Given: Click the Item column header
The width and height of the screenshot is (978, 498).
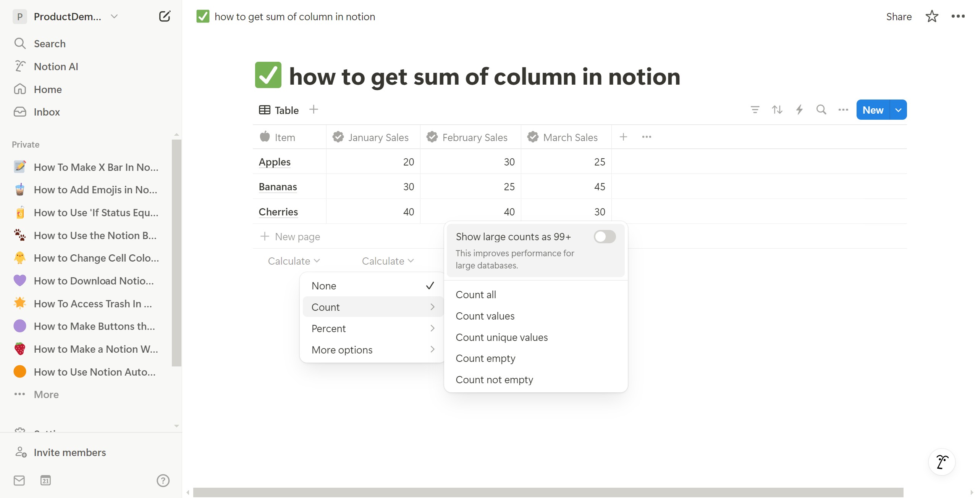Looking at the screenshot, I should tap(289, 137).
